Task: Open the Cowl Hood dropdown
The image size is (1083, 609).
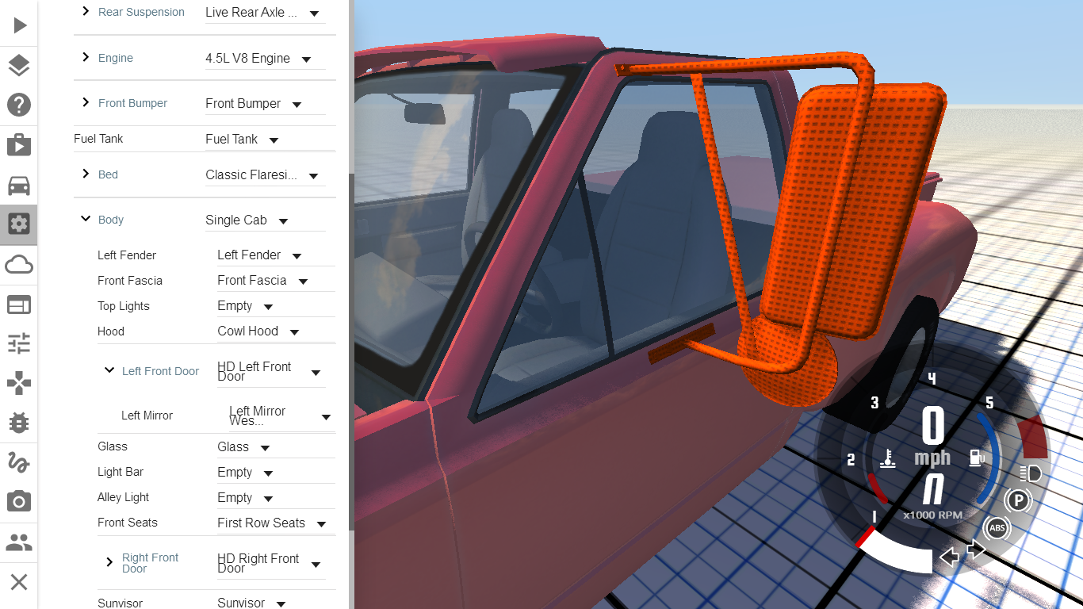Action: pyautogui.click(x=276, y=331)
